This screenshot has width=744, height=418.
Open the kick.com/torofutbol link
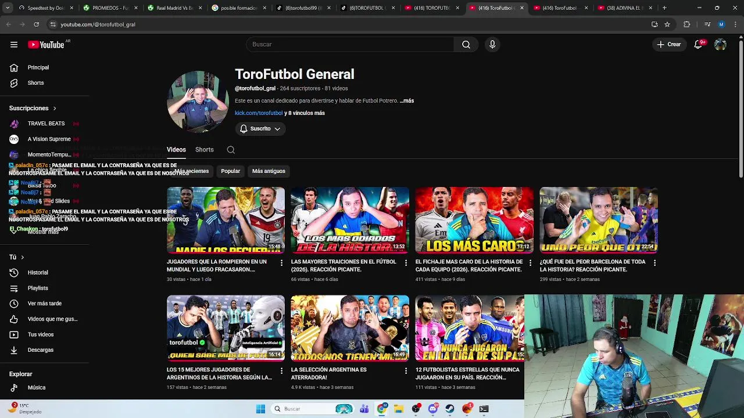tap(259, 113)
